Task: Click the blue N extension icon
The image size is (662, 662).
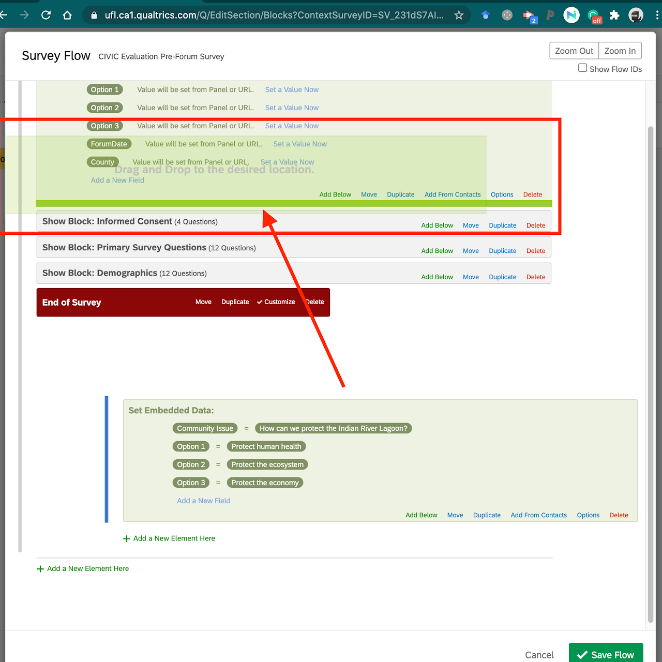Action: 571,15
